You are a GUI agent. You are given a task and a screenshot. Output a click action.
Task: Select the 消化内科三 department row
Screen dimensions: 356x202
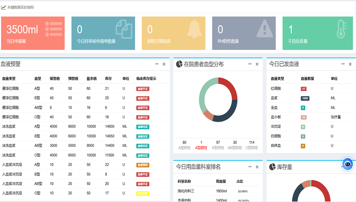point(218,191)
